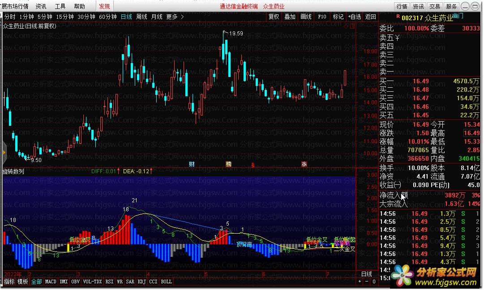Click the 大宗流入 row in quote panel
Viewport: 484px width, 290px height.
(429, 204)
